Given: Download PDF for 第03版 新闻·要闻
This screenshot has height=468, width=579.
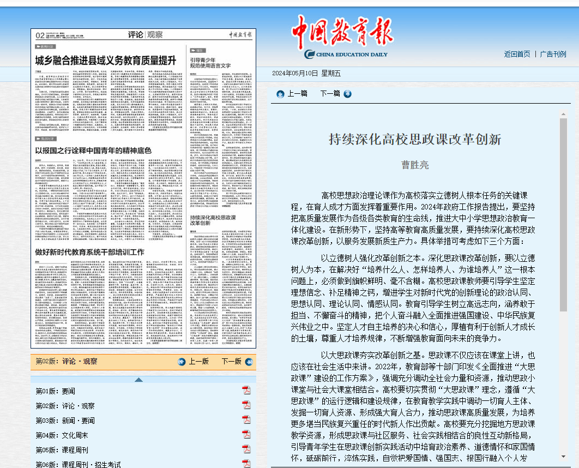Looking at the screenshot, I should pos(246,419).
